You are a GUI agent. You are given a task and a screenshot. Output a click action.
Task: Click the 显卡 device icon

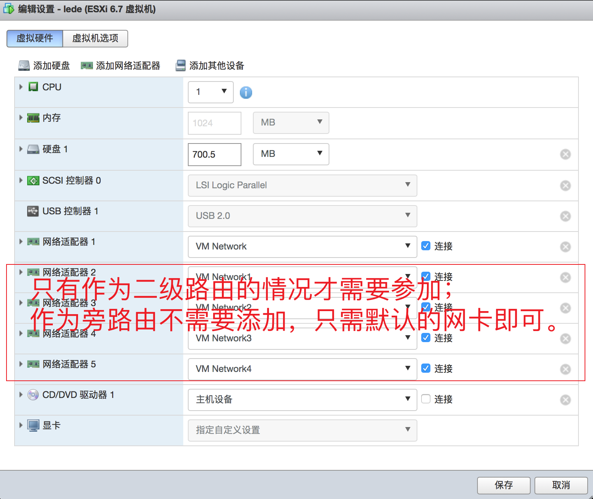pyautogui.click(x=33, y=425)
